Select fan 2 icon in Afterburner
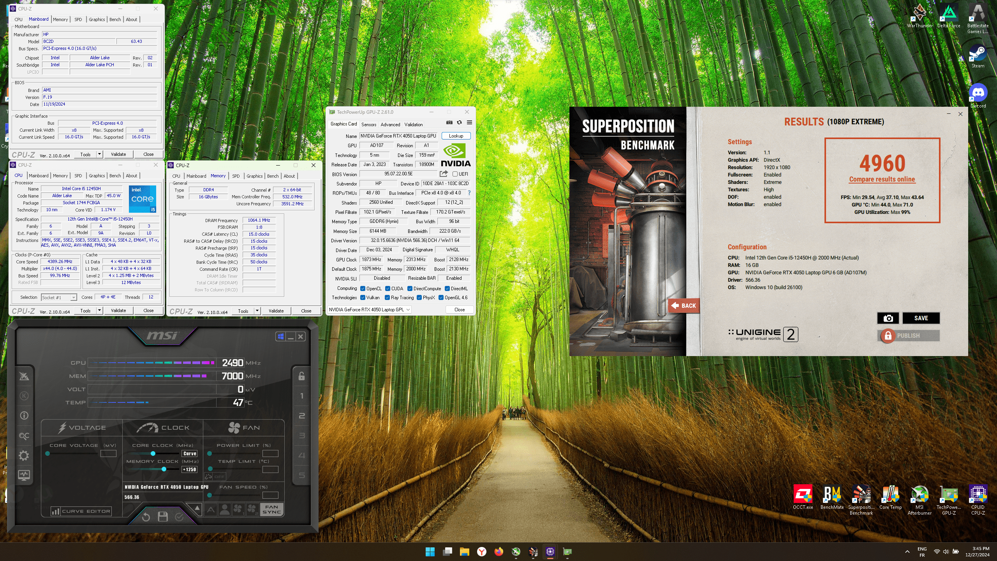The image size is (997, 561). pos(252,510)
